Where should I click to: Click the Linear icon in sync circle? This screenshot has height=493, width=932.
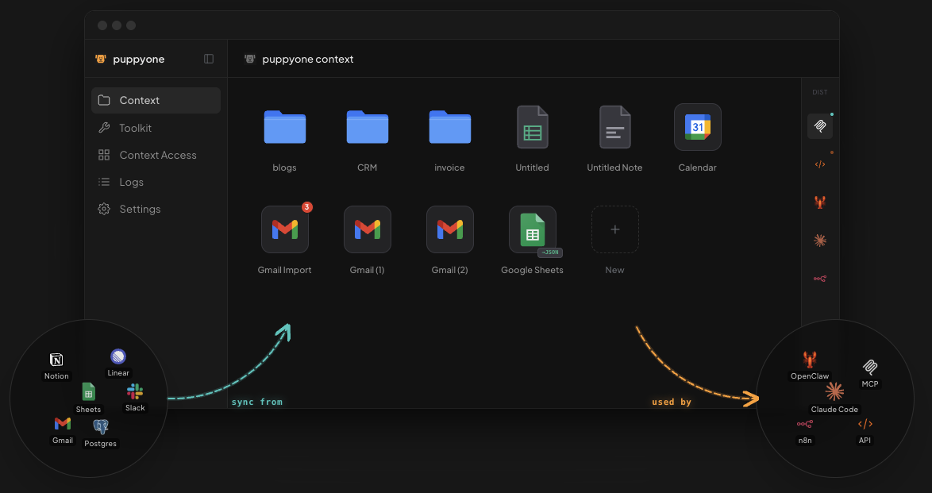tap(118, 356)
